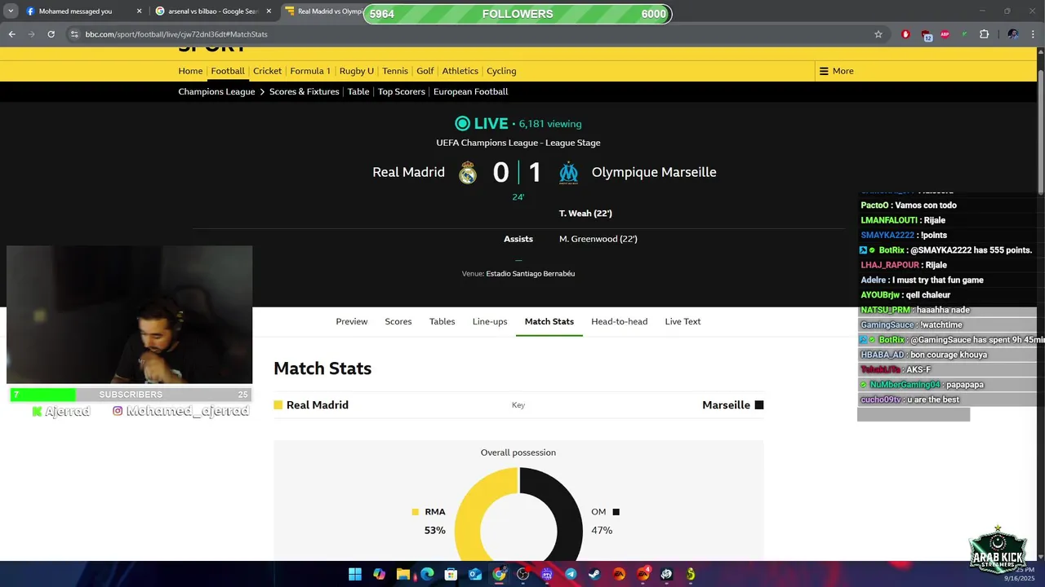
Task: Open File Explorer from the taskbar
Action: click(402, 574)
